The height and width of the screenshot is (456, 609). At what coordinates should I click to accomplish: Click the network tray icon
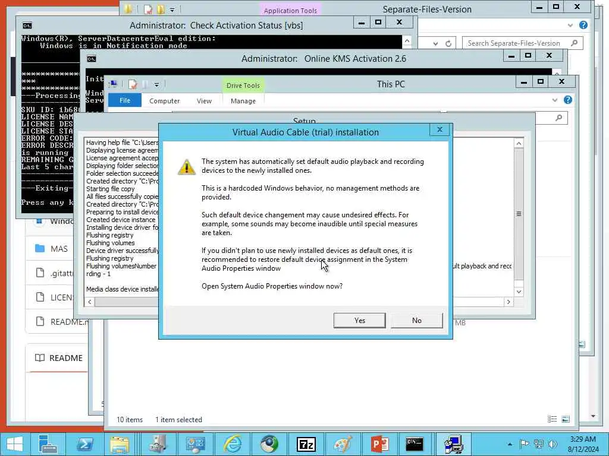(538, 444)
